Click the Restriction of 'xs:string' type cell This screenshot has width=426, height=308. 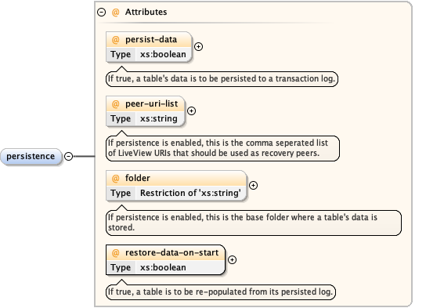click(190, 193)
